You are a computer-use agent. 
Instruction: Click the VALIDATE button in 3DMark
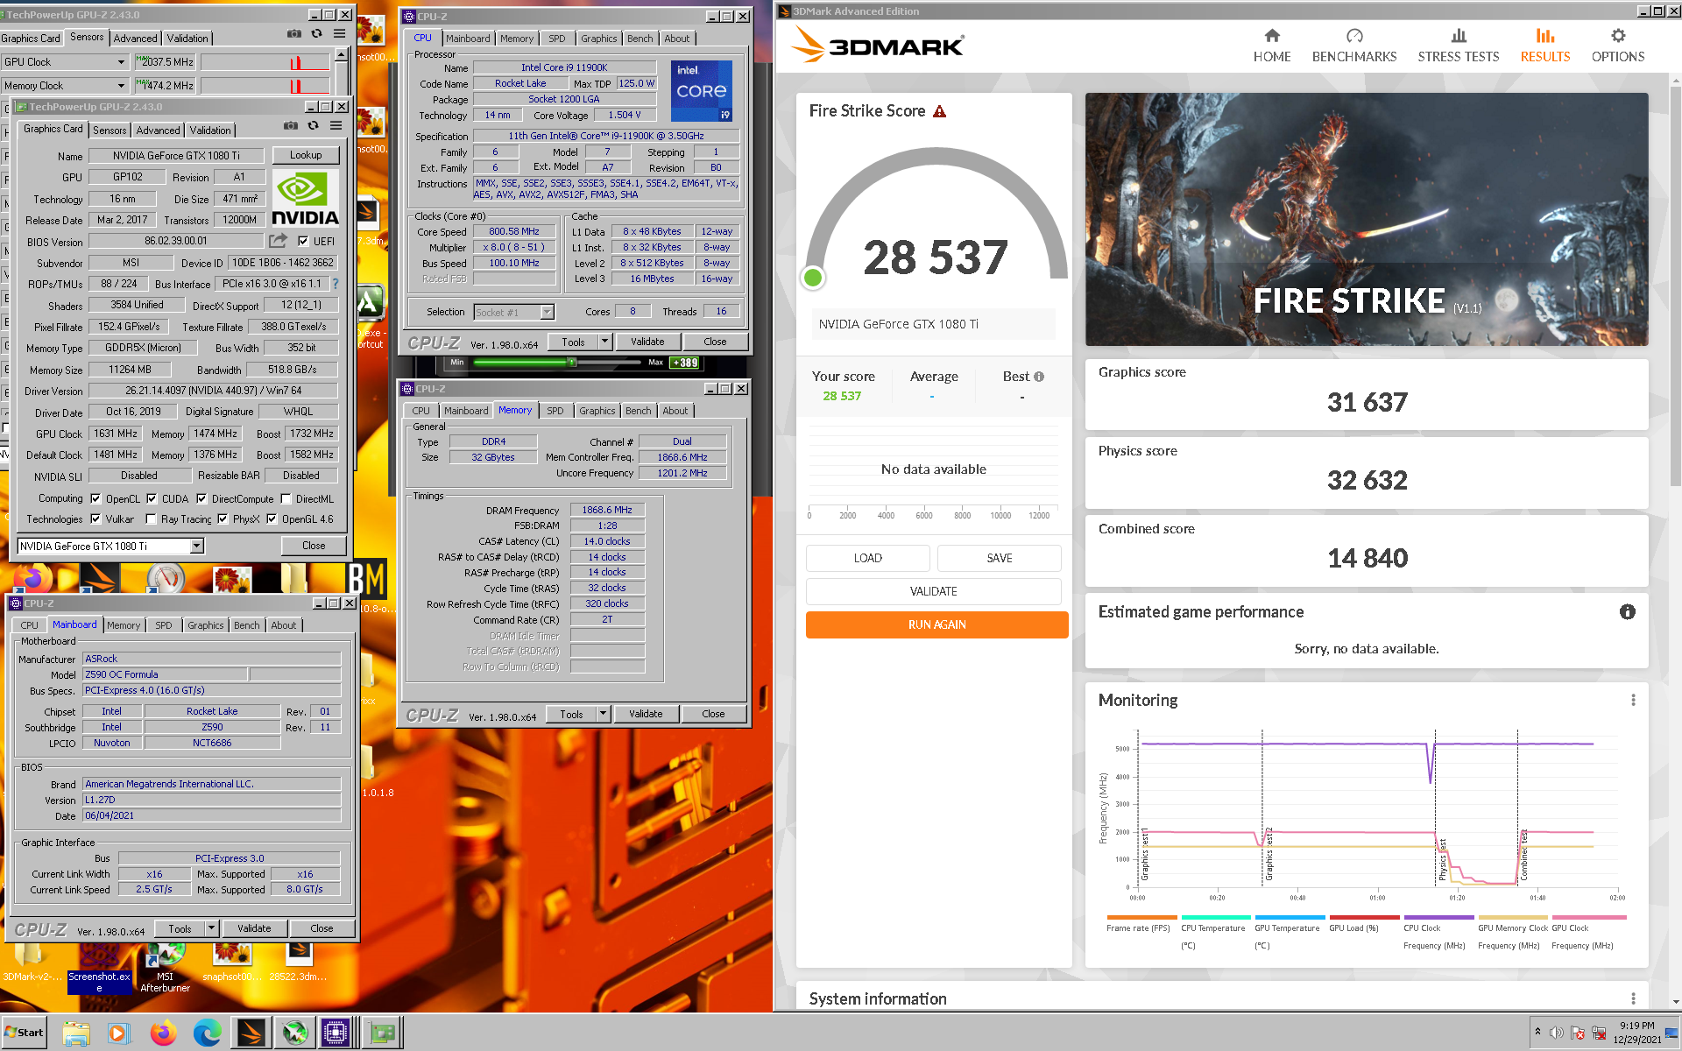934,591
